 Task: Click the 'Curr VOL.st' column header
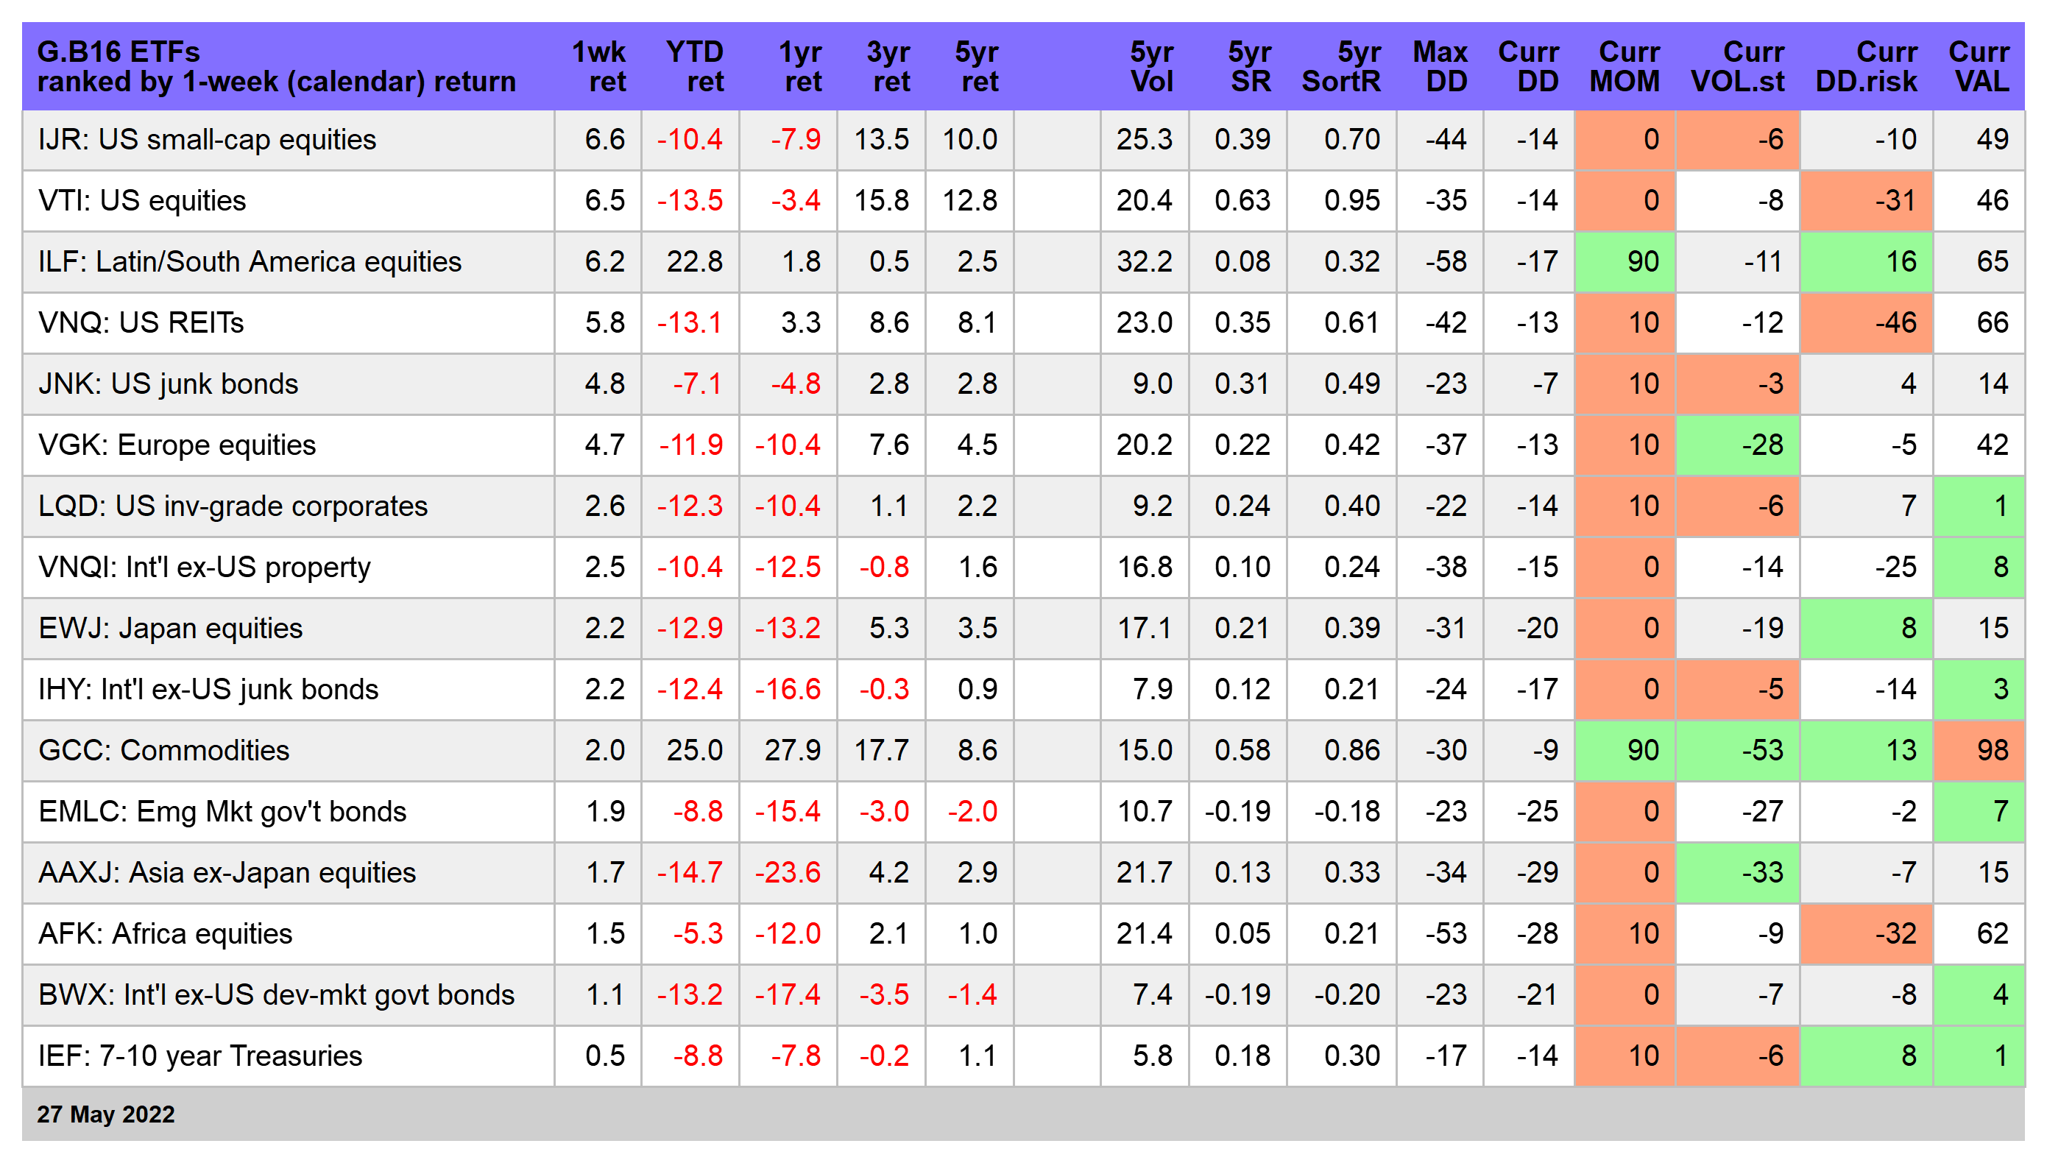(1738, 66)
